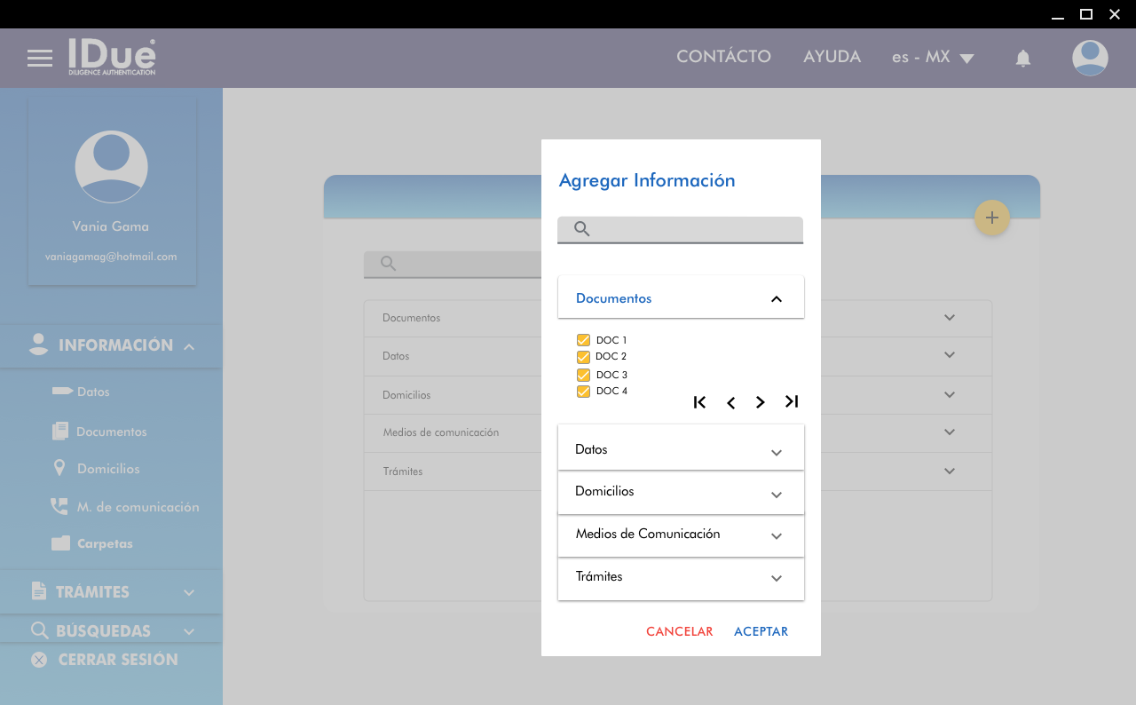
Task: Toggle the DOC 2 checkbox
Action: coord(583,357)
